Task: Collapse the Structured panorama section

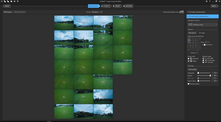Action: coord(202,16)
